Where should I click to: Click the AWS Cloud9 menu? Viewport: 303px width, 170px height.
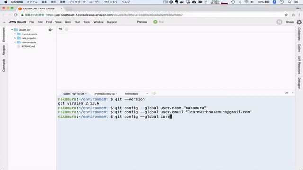click(18, 22)
